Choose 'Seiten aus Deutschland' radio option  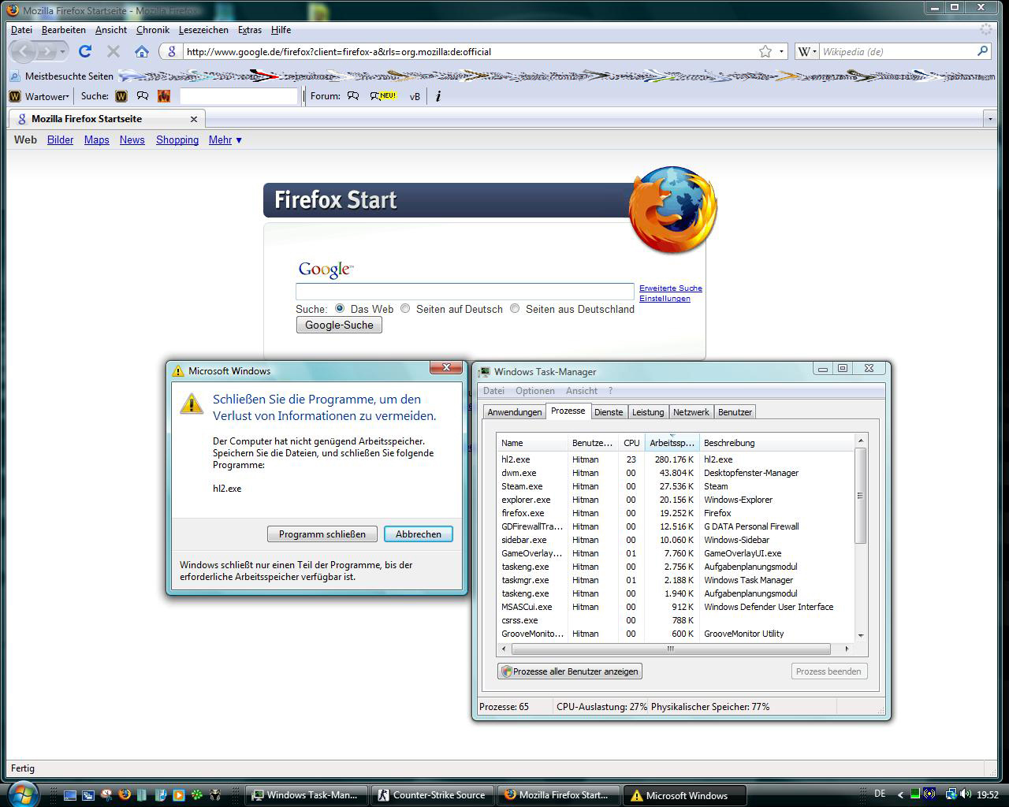click(515, 308)
